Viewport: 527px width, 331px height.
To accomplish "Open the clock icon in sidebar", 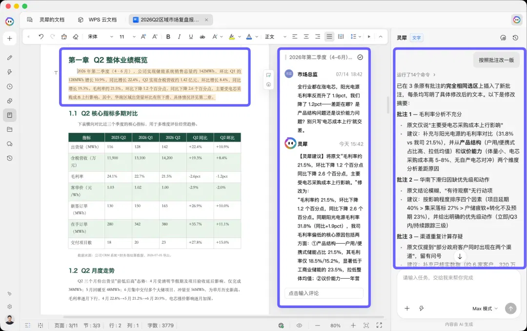I will (9, 86).
